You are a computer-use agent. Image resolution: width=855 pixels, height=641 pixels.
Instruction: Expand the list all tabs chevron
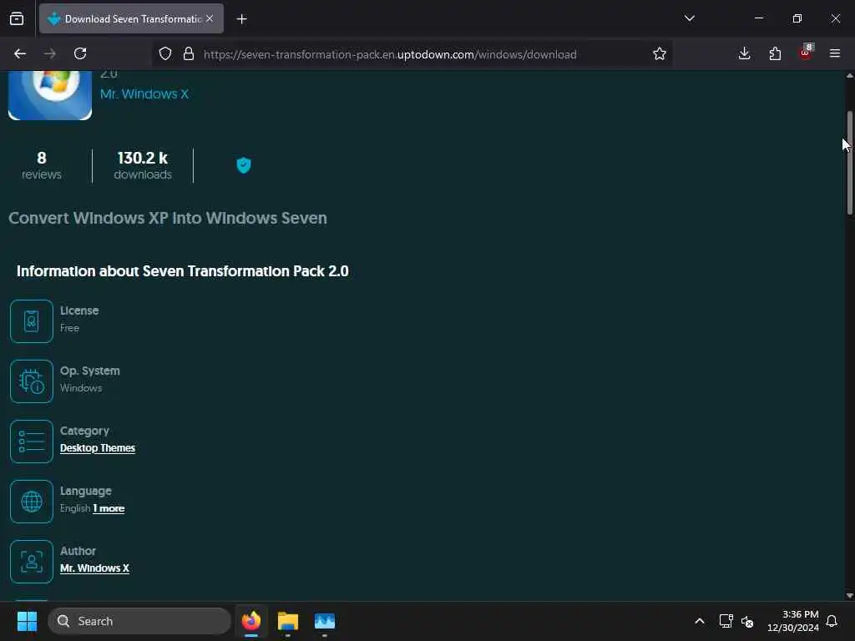click(689, 18)
